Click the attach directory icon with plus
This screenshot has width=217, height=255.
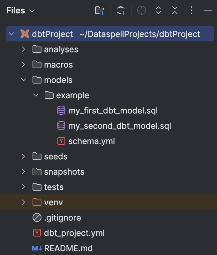coord(121,11)
